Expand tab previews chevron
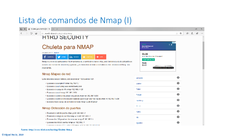 (57, 29)
